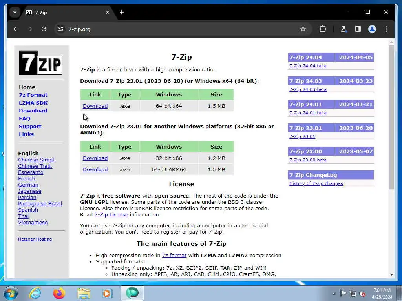This screenshot has height=301, width=402.
Task: Toggle the browser side panel icon
Action: 358,29
